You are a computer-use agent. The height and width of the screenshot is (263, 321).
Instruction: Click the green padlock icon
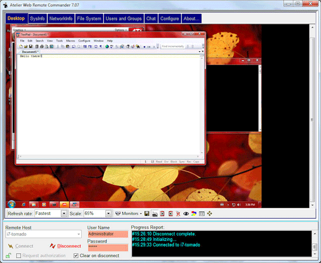click(8, 255)
